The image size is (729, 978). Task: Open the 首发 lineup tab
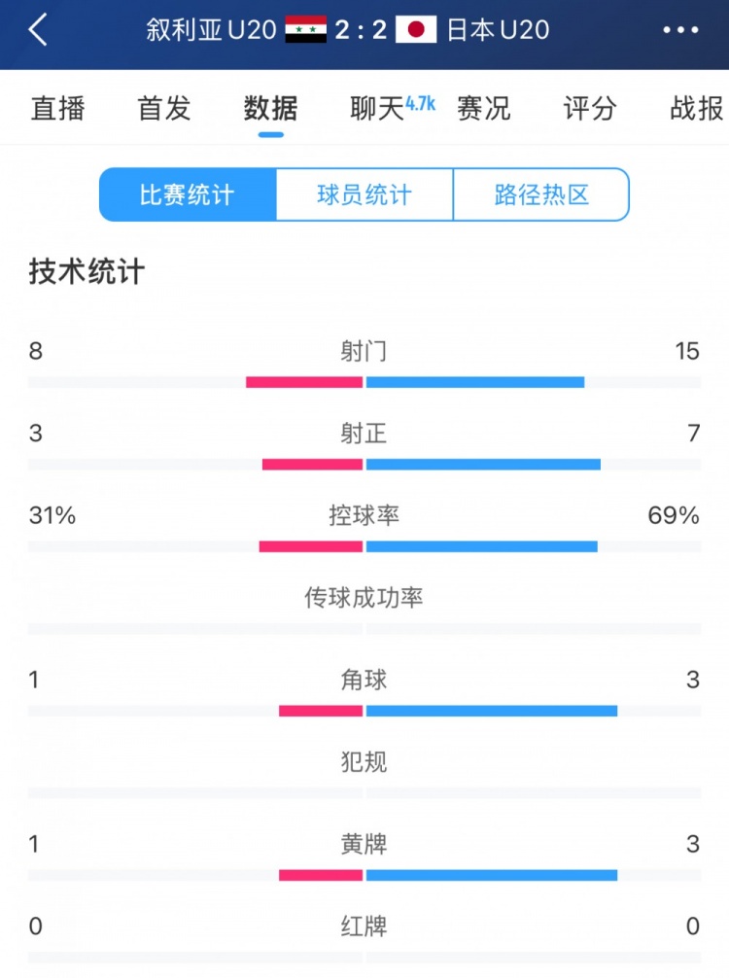(163, 108)
